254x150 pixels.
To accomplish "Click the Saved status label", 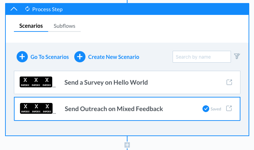I will click(x=216, y=109).
